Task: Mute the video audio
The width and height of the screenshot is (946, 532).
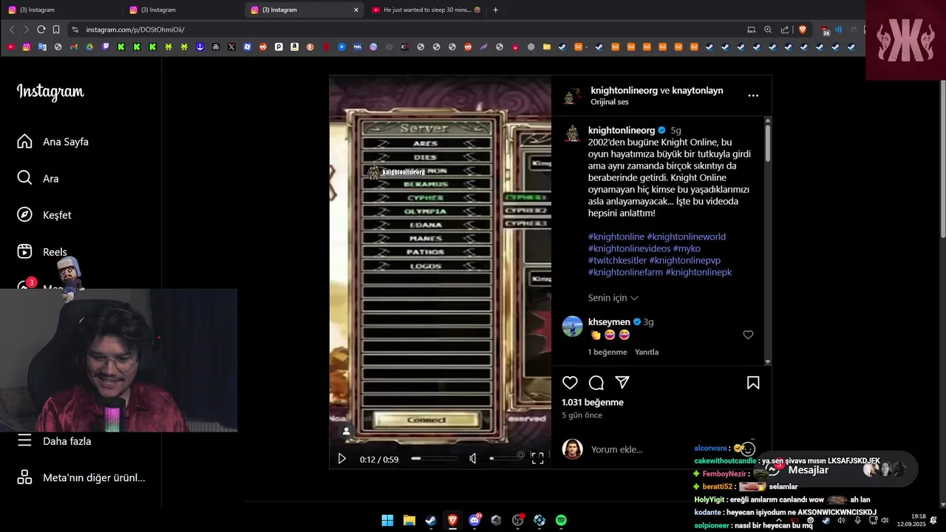Action: 473,459
